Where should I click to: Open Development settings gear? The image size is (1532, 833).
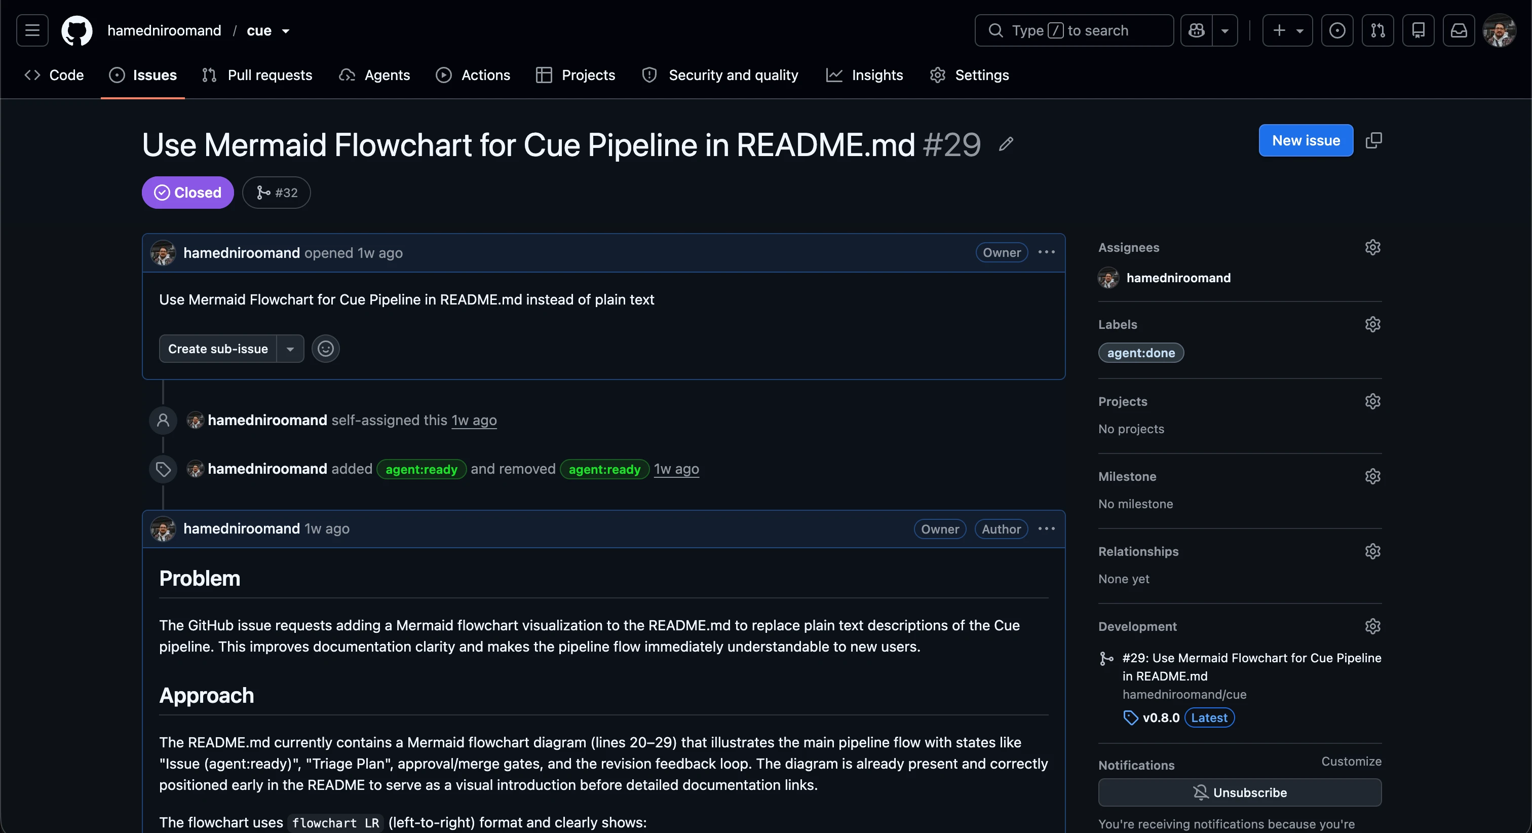pos(1372,626)
